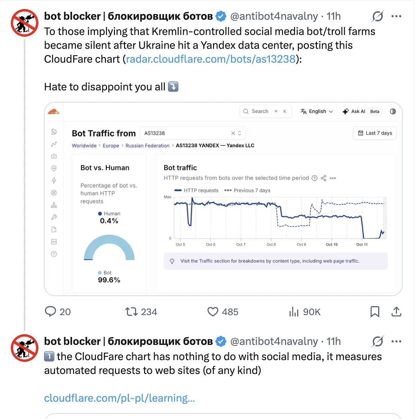Image resolution: width=419 pixels, height=419 pixels.
Task: Open @antibot4navalny handle on first tweet
Action: [274, 16]
